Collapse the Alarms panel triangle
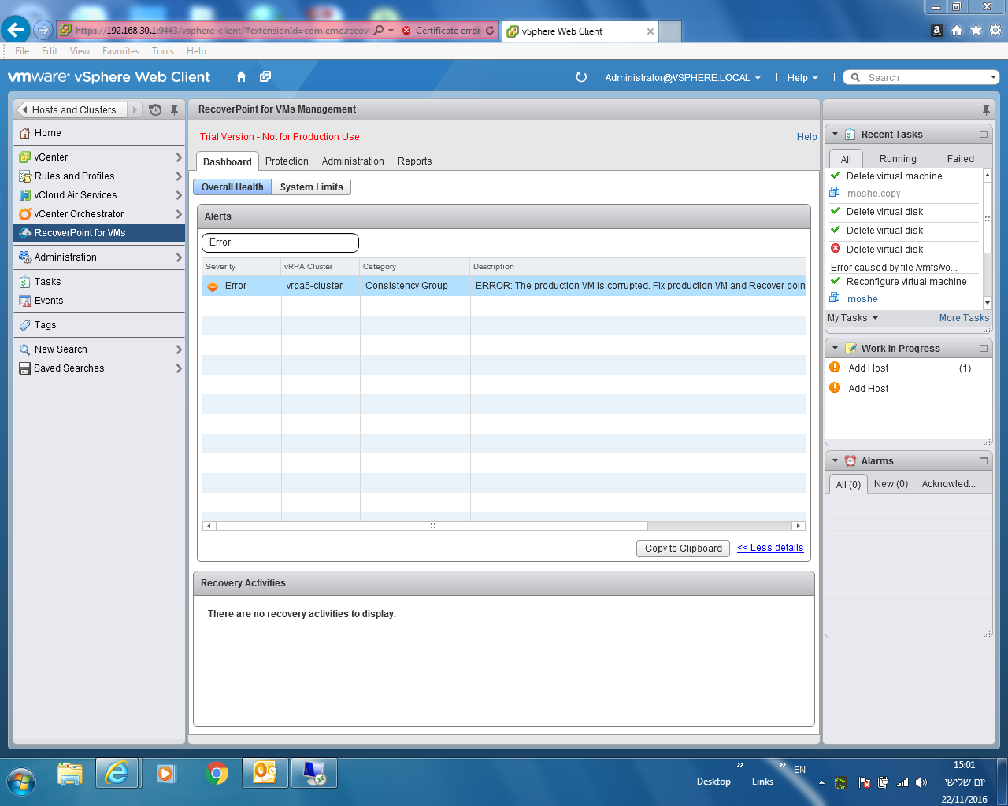The width and height of the screenshot is (1008, 806). (836, 460)
